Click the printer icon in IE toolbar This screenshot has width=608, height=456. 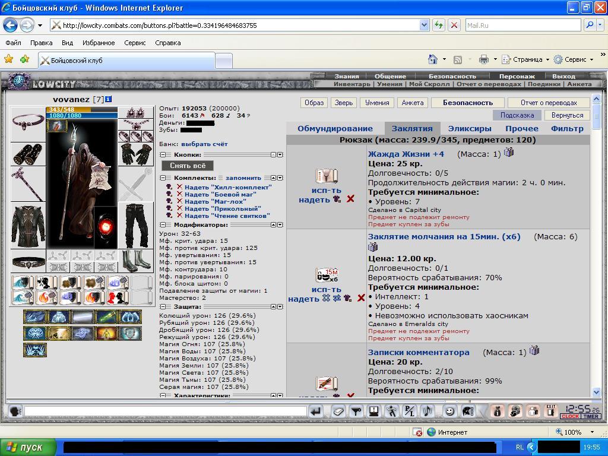483,59
